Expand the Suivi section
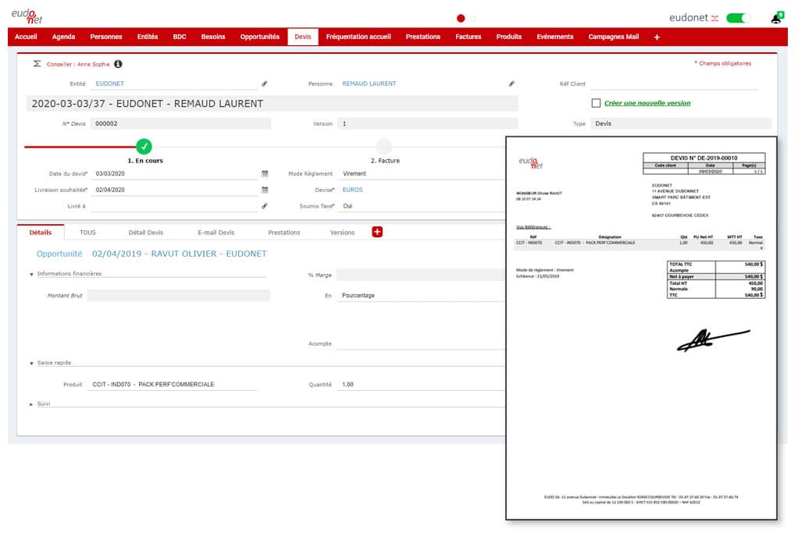Image resolution: width=798 pixels, height=533 pixels. coord(31,404)
